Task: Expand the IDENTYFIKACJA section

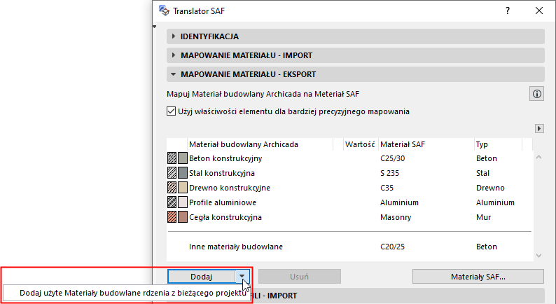Action: (x=356, y=36)
